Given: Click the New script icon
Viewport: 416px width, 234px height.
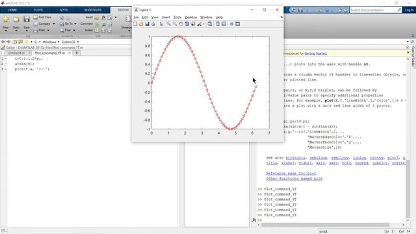Looking at the screenshot, I should (x=6, y=19).
